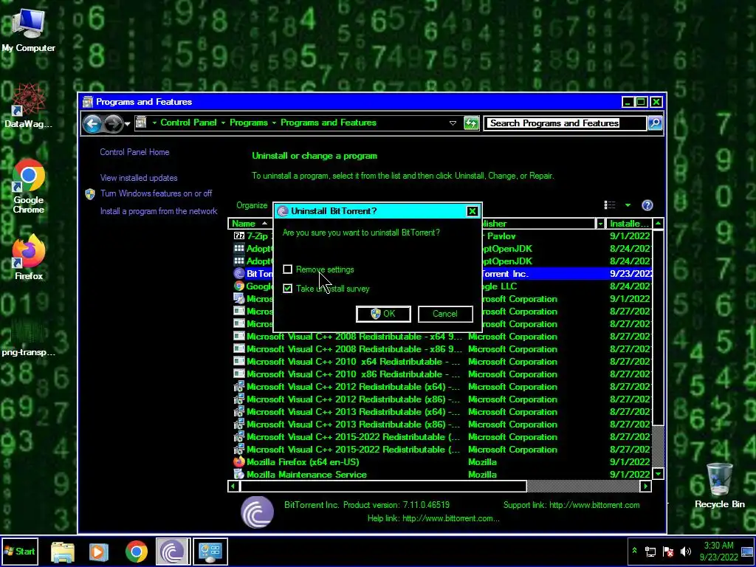This screenshot has height=567, width=756.
Task: Open the Recycle Bin on desktop
Action: [719, 486]
